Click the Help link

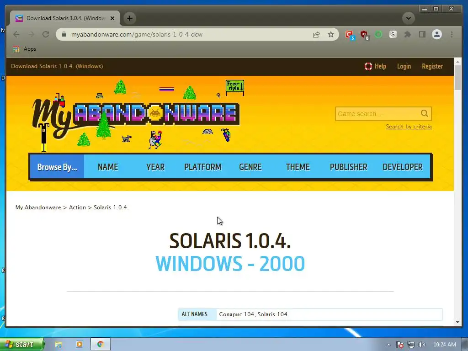pyautogui.click(x=380, y=66)
